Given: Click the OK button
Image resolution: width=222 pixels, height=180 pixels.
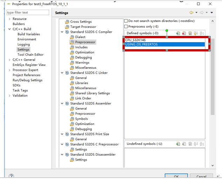Looking at the screenshot, I should 176,176.
